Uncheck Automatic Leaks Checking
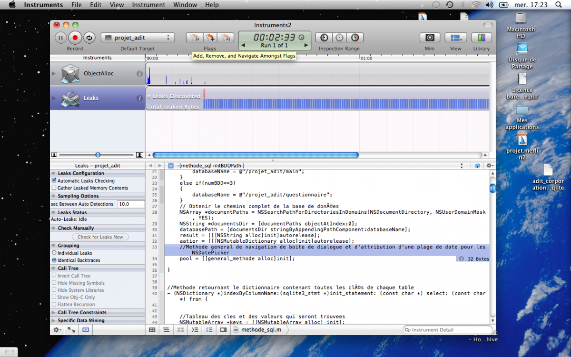 pos(54,181)
